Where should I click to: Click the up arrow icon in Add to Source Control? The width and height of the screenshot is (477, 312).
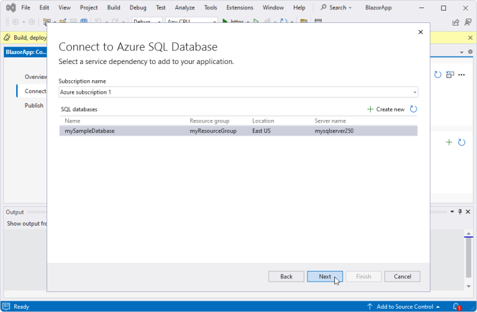370,306
